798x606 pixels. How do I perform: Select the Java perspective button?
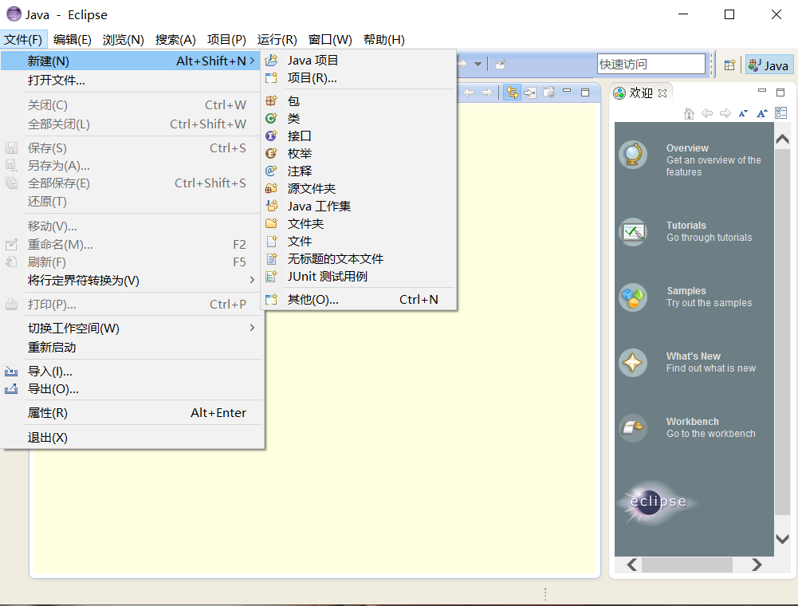click(x=769, y=65)
